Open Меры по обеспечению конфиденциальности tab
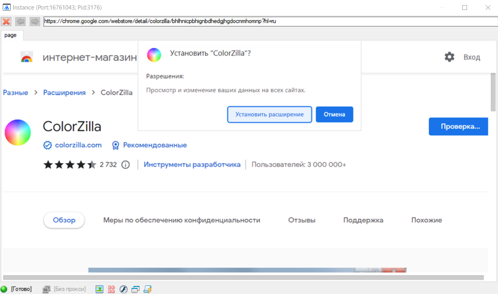Viewport: 498px width, 294px height. click(x=182, y=220)
